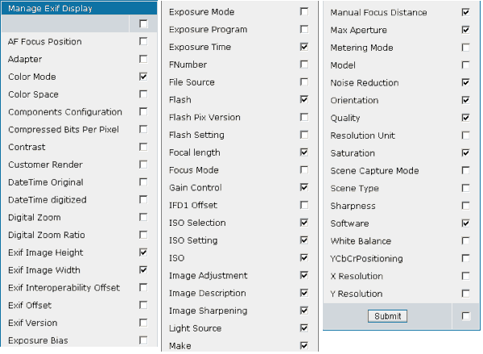Enable the Metering Mode checkbox

tap(465, 48)
